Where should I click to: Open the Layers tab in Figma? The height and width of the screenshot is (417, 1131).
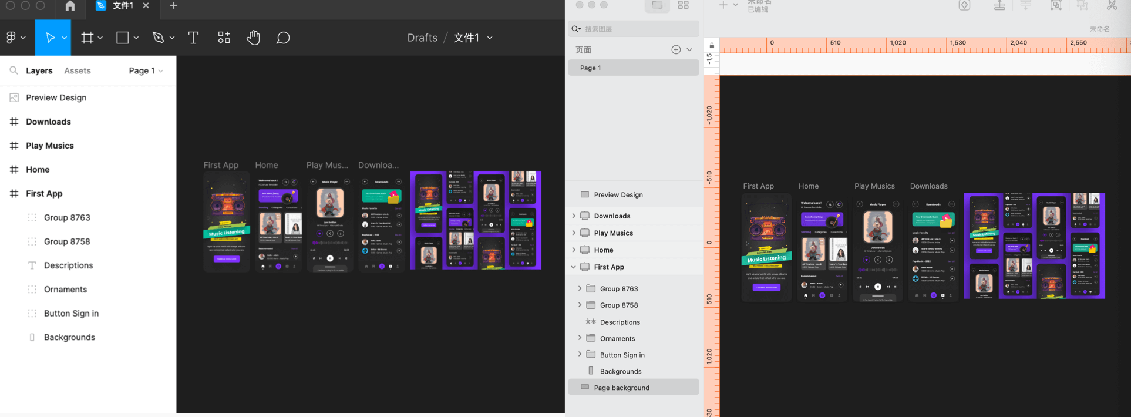(39, 70)
